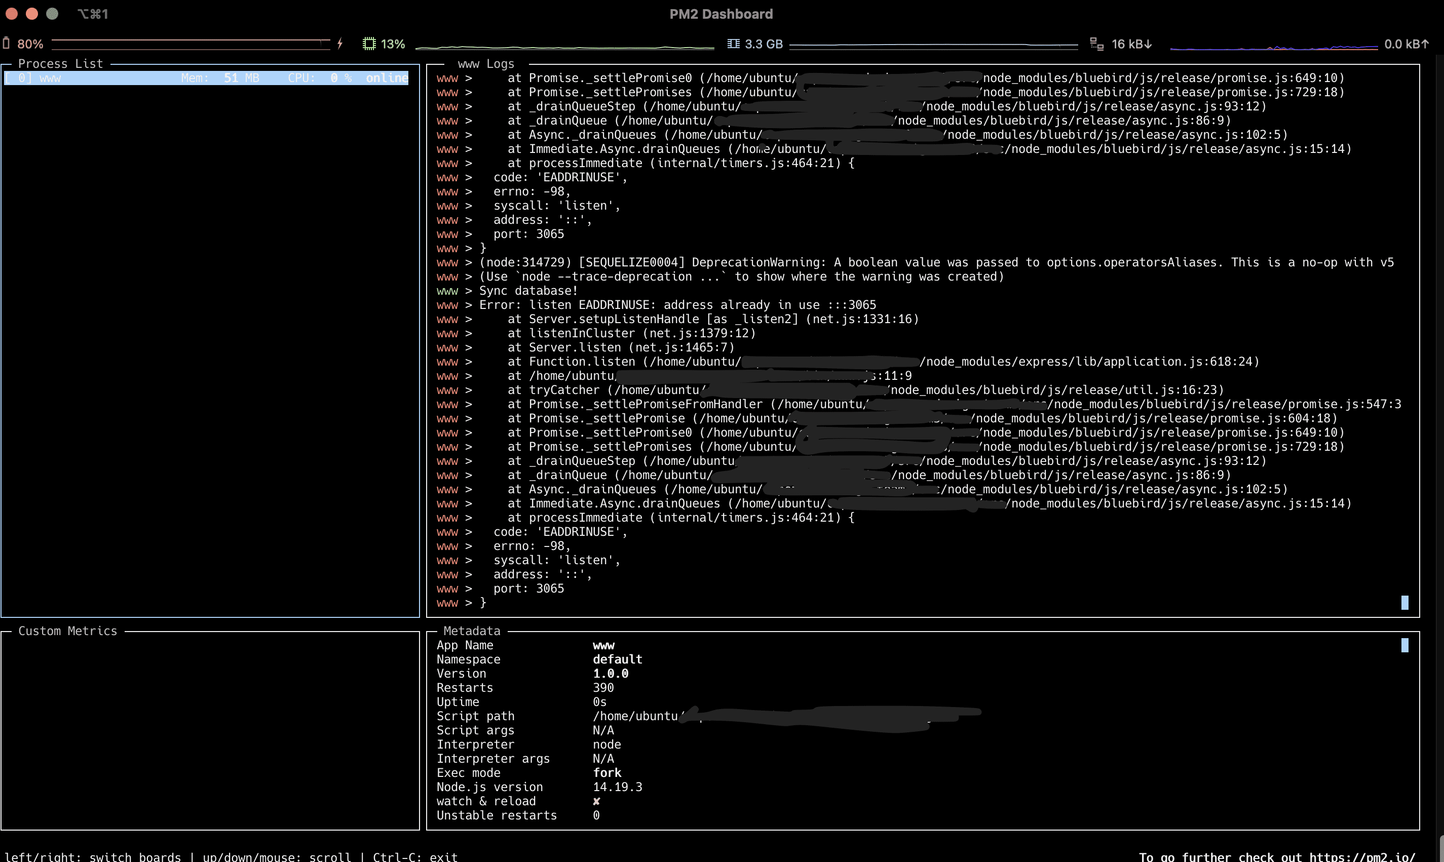Screen dimensions: 1444x862
Task: Click the www Logs scrollbar thumb
Action: tap(1404, 602)
